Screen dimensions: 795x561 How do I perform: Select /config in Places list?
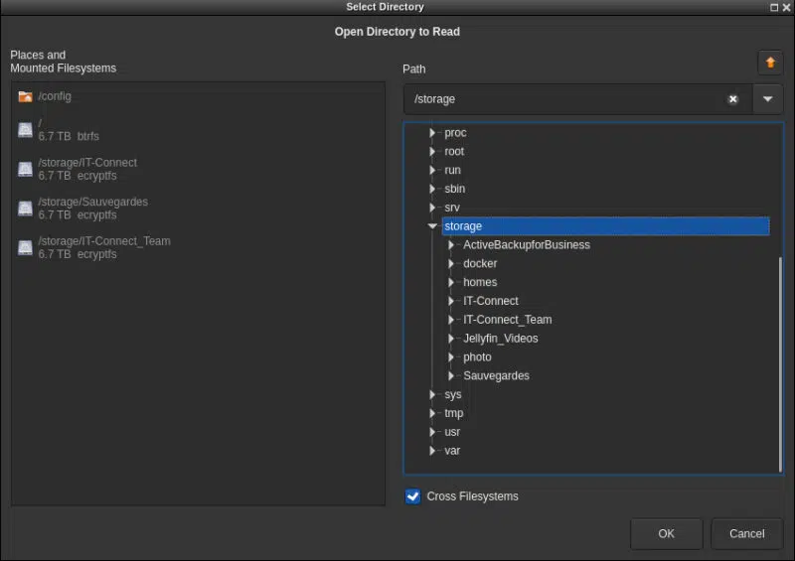[55, 96]
